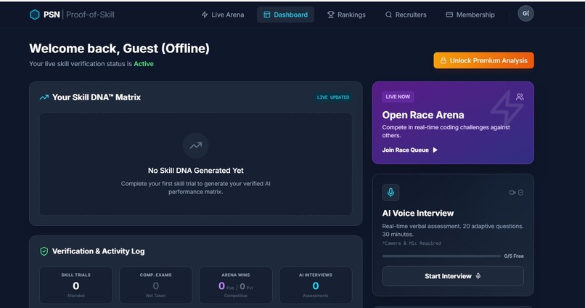Click the Rankings trophy icon

330,15
